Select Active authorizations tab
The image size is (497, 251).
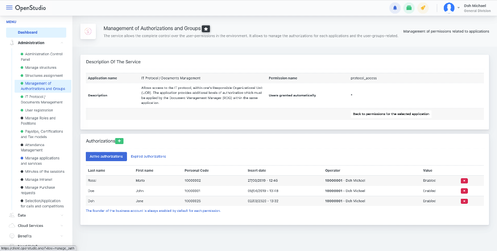pos(106,157)
